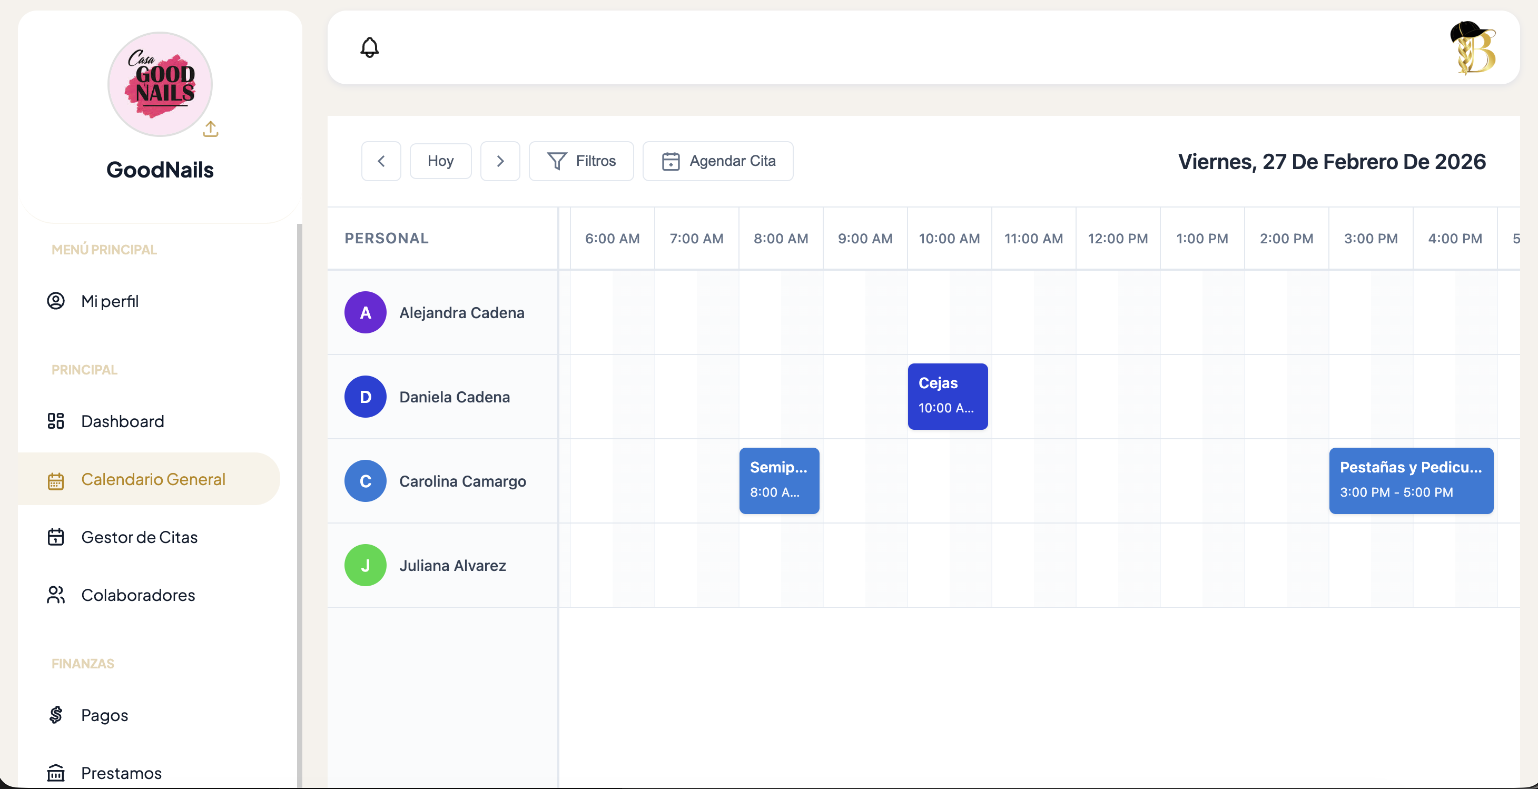Open Gestor de Citas page
The image size is (1538, 789).
[x=139, y=537]
